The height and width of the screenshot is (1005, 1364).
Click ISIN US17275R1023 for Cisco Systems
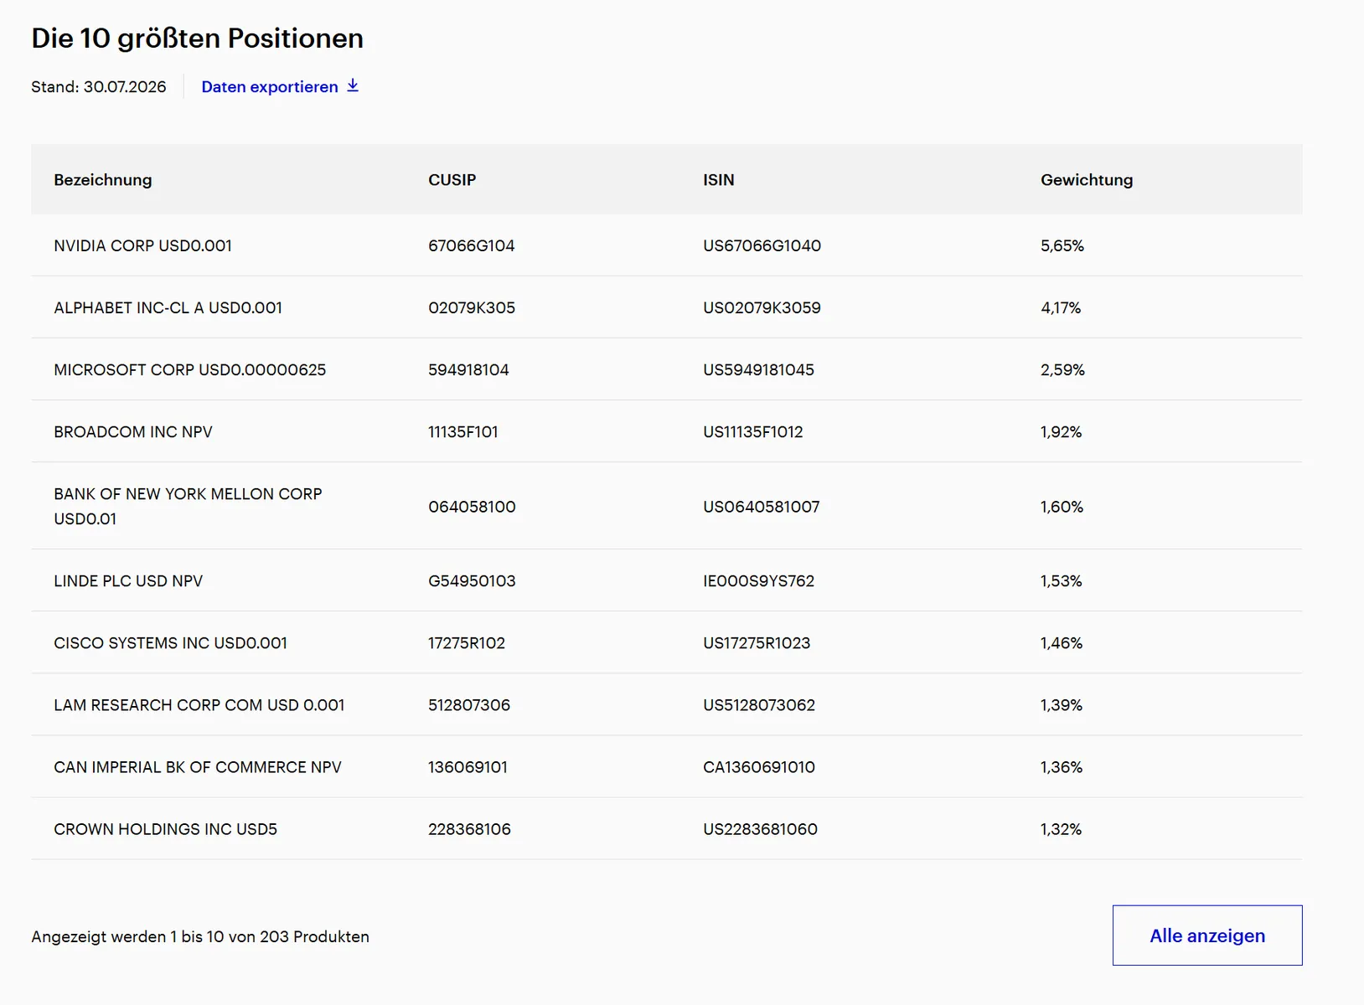click(x=757, y=643)
